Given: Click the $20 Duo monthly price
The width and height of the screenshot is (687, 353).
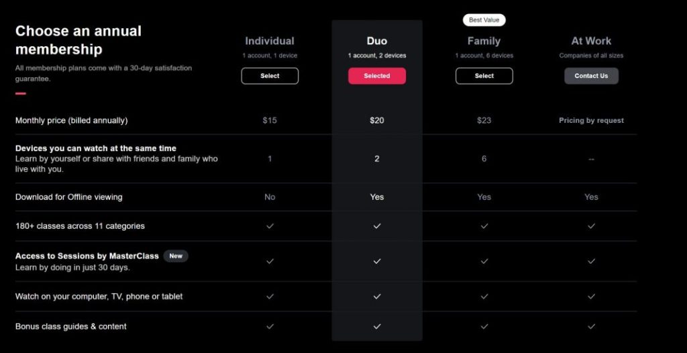Looking at the screenshot, I should coord(377,120).
